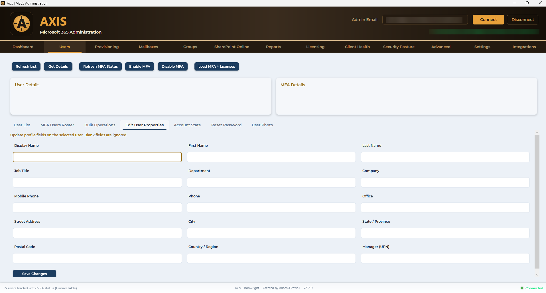Select Edit User Properties sub-tab
This screenshot has width=546, height=293.
coord(145,125)
